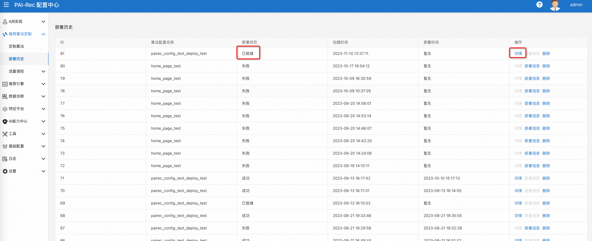Delete deployment record ID 71
Screen dimensions: 592x241
coord(546,178)
